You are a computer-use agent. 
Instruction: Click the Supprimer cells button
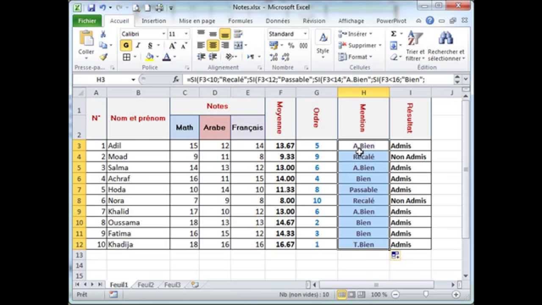(359, 45)
